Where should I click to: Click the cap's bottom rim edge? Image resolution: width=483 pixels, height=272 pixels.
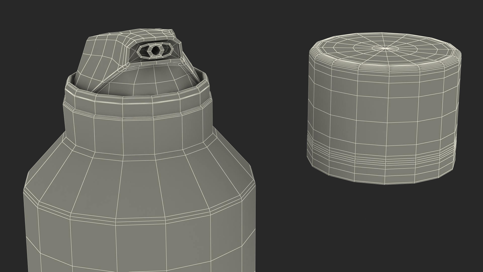[385, 183]
